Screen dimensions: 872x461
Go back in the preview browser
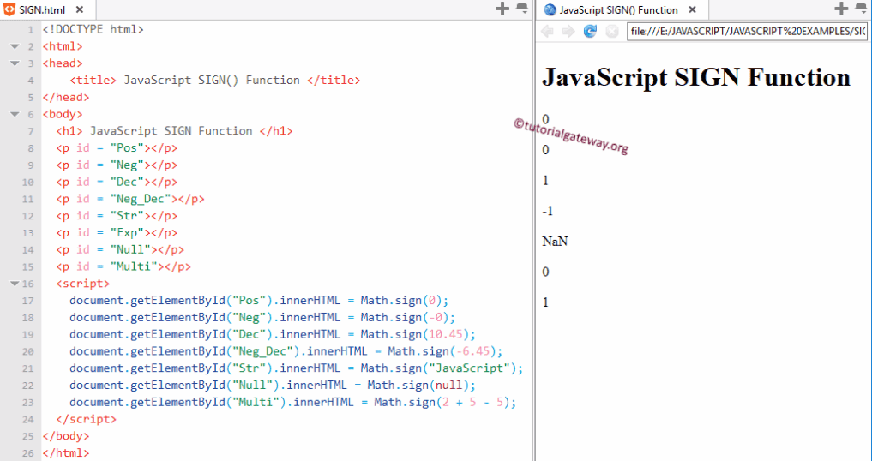click(547, 32)
